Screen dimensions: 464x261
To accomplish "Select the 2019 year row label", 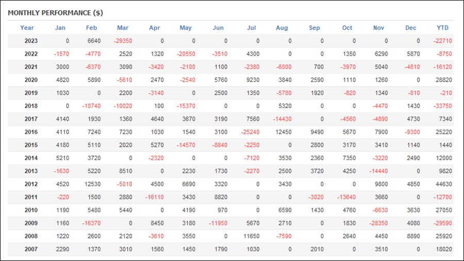I will 31,93.
